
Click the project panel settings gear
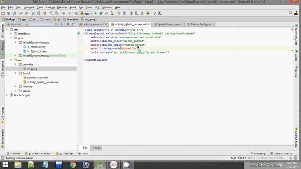[x=68, y=24]
